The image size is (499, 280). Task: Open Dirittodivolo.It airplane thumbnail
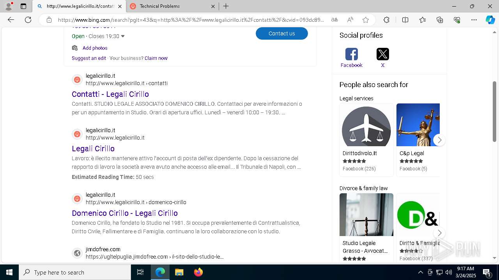coord(366,125)
